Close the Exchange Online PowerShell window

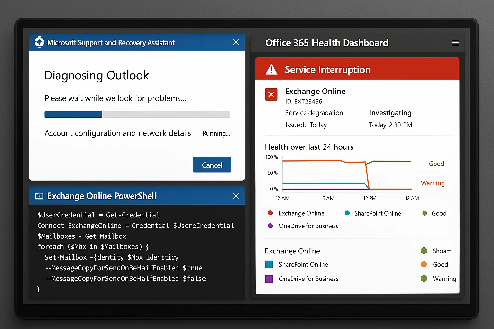tap(236, 196)
